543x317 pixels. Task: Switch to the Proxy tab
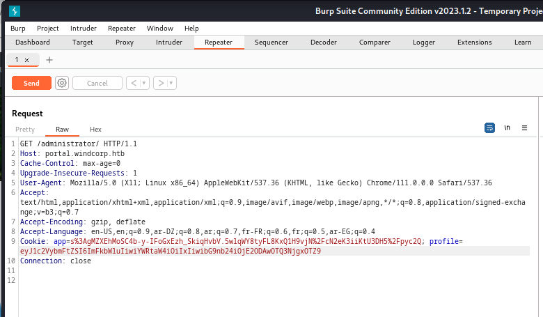point(125,42)
